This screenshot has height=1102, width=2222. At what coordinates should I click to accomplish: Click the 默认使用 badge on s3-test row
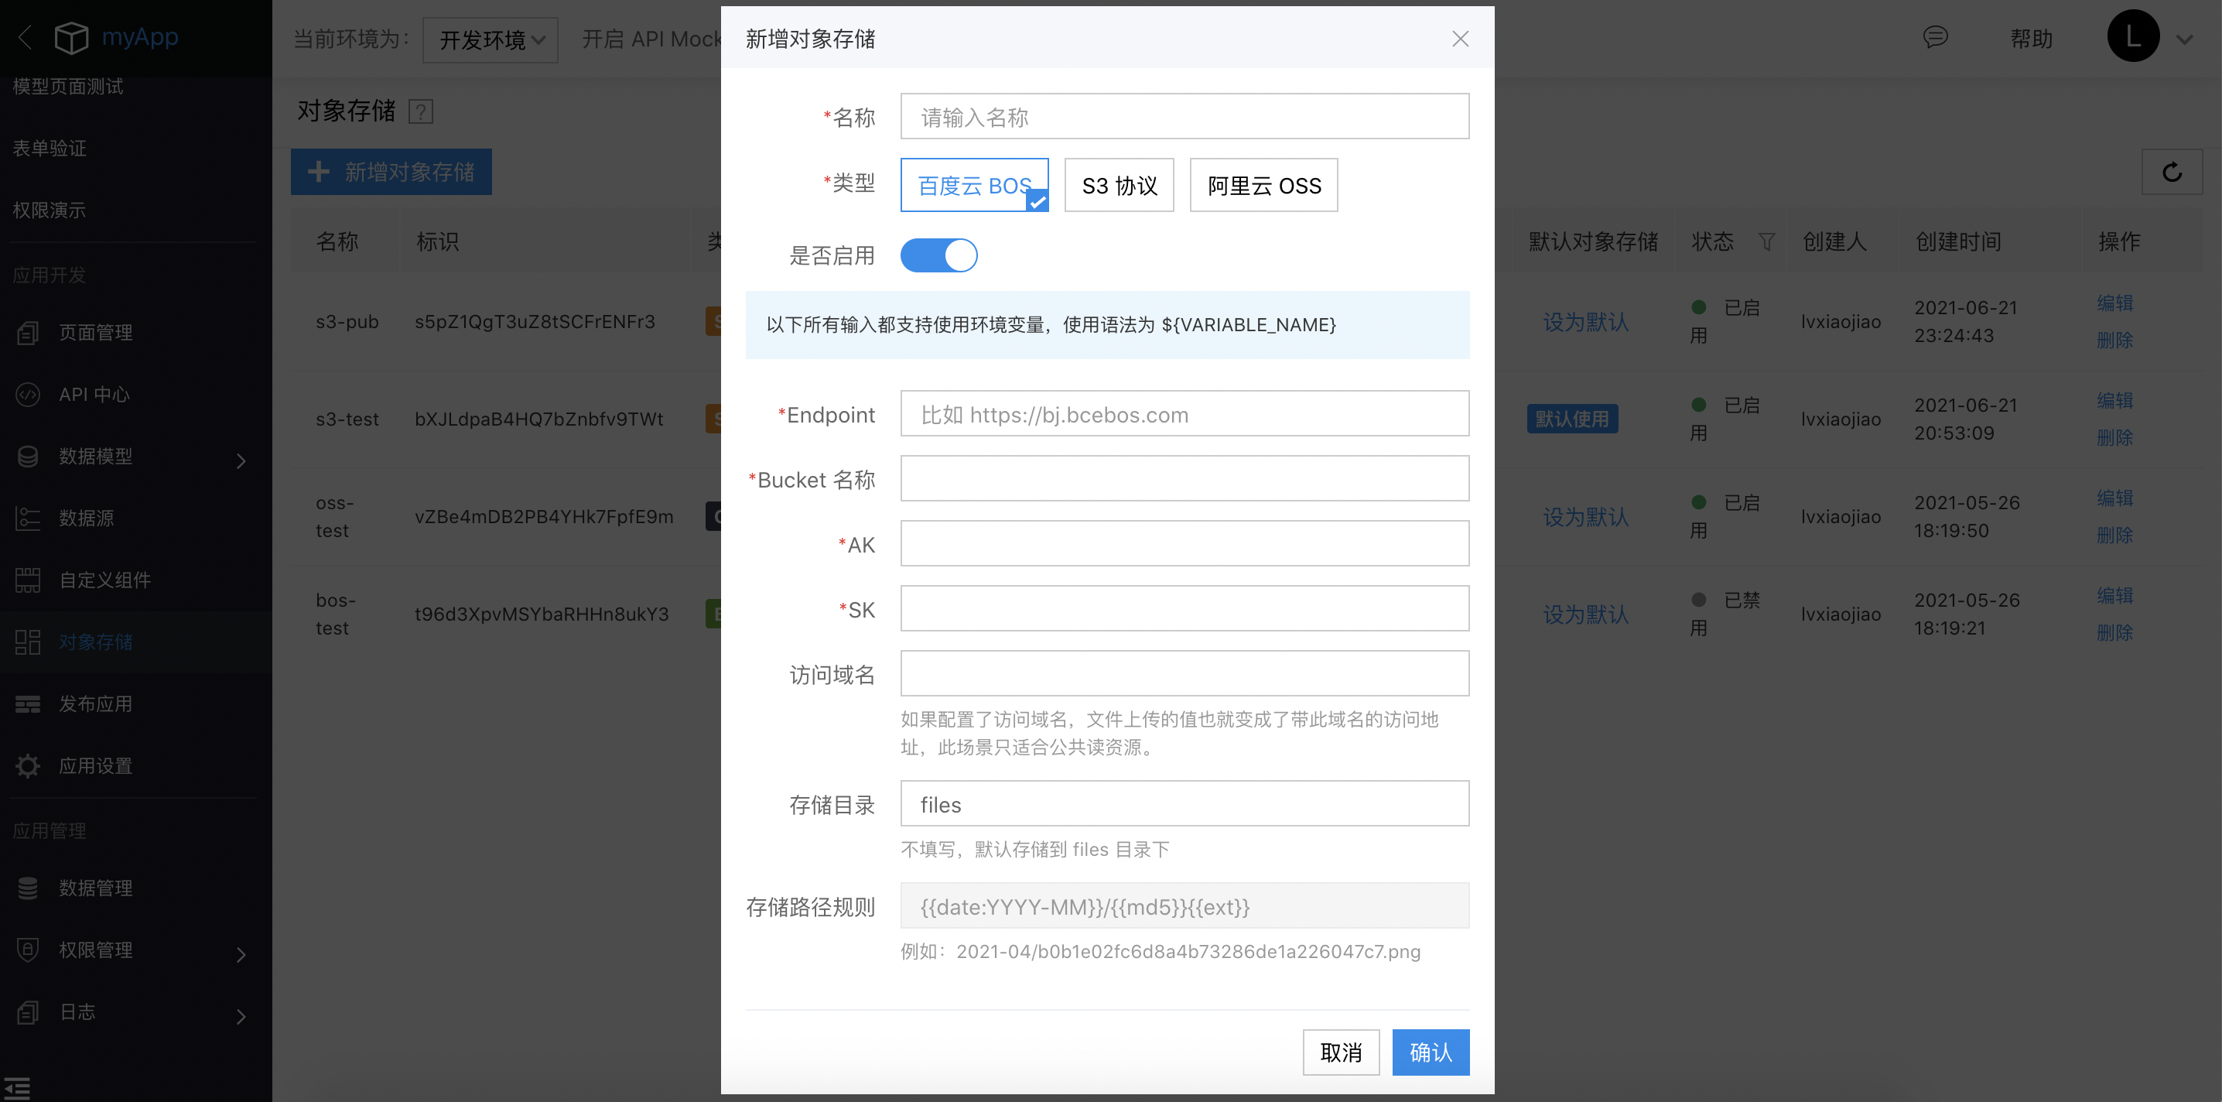[1571, 419]
